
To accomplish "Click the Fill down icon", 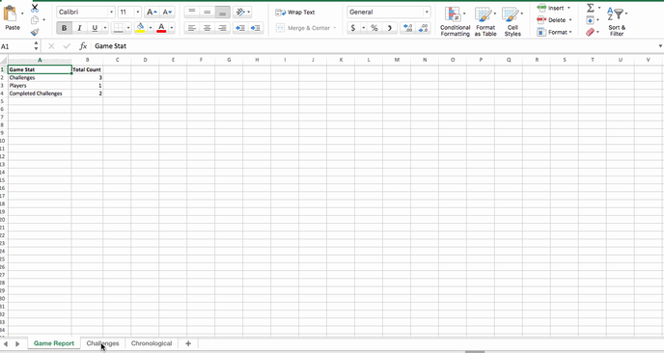I will click(591, 20).
